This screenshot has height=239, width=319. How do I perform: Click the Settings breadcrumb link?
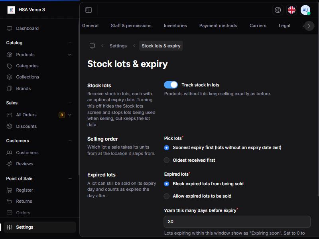pyautogui.click(x=118, y=46)
